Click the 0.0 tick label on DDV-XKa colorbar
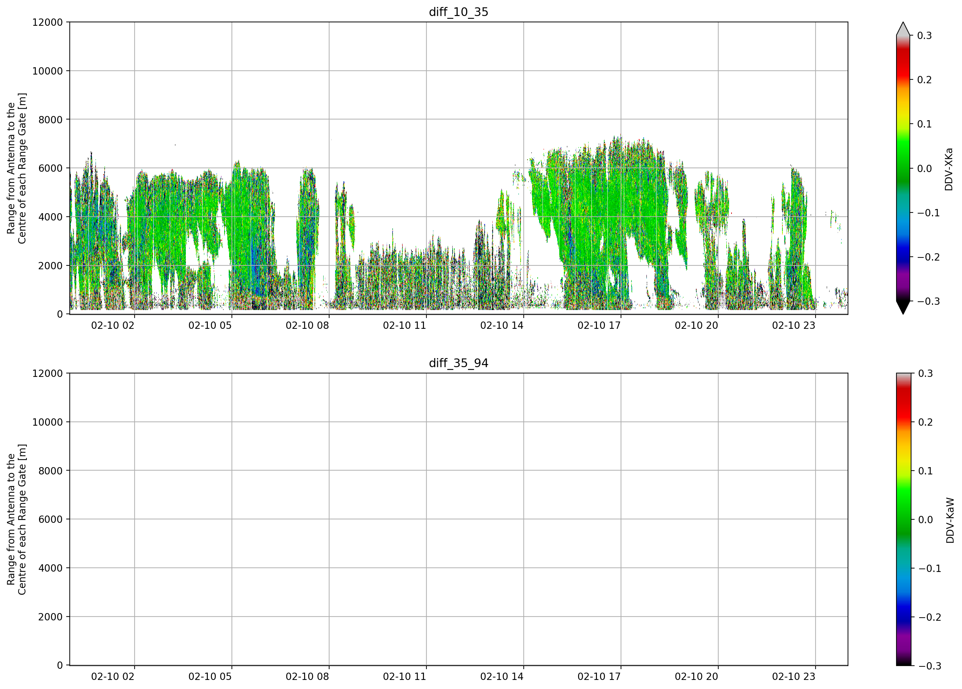 click(924, 169)
